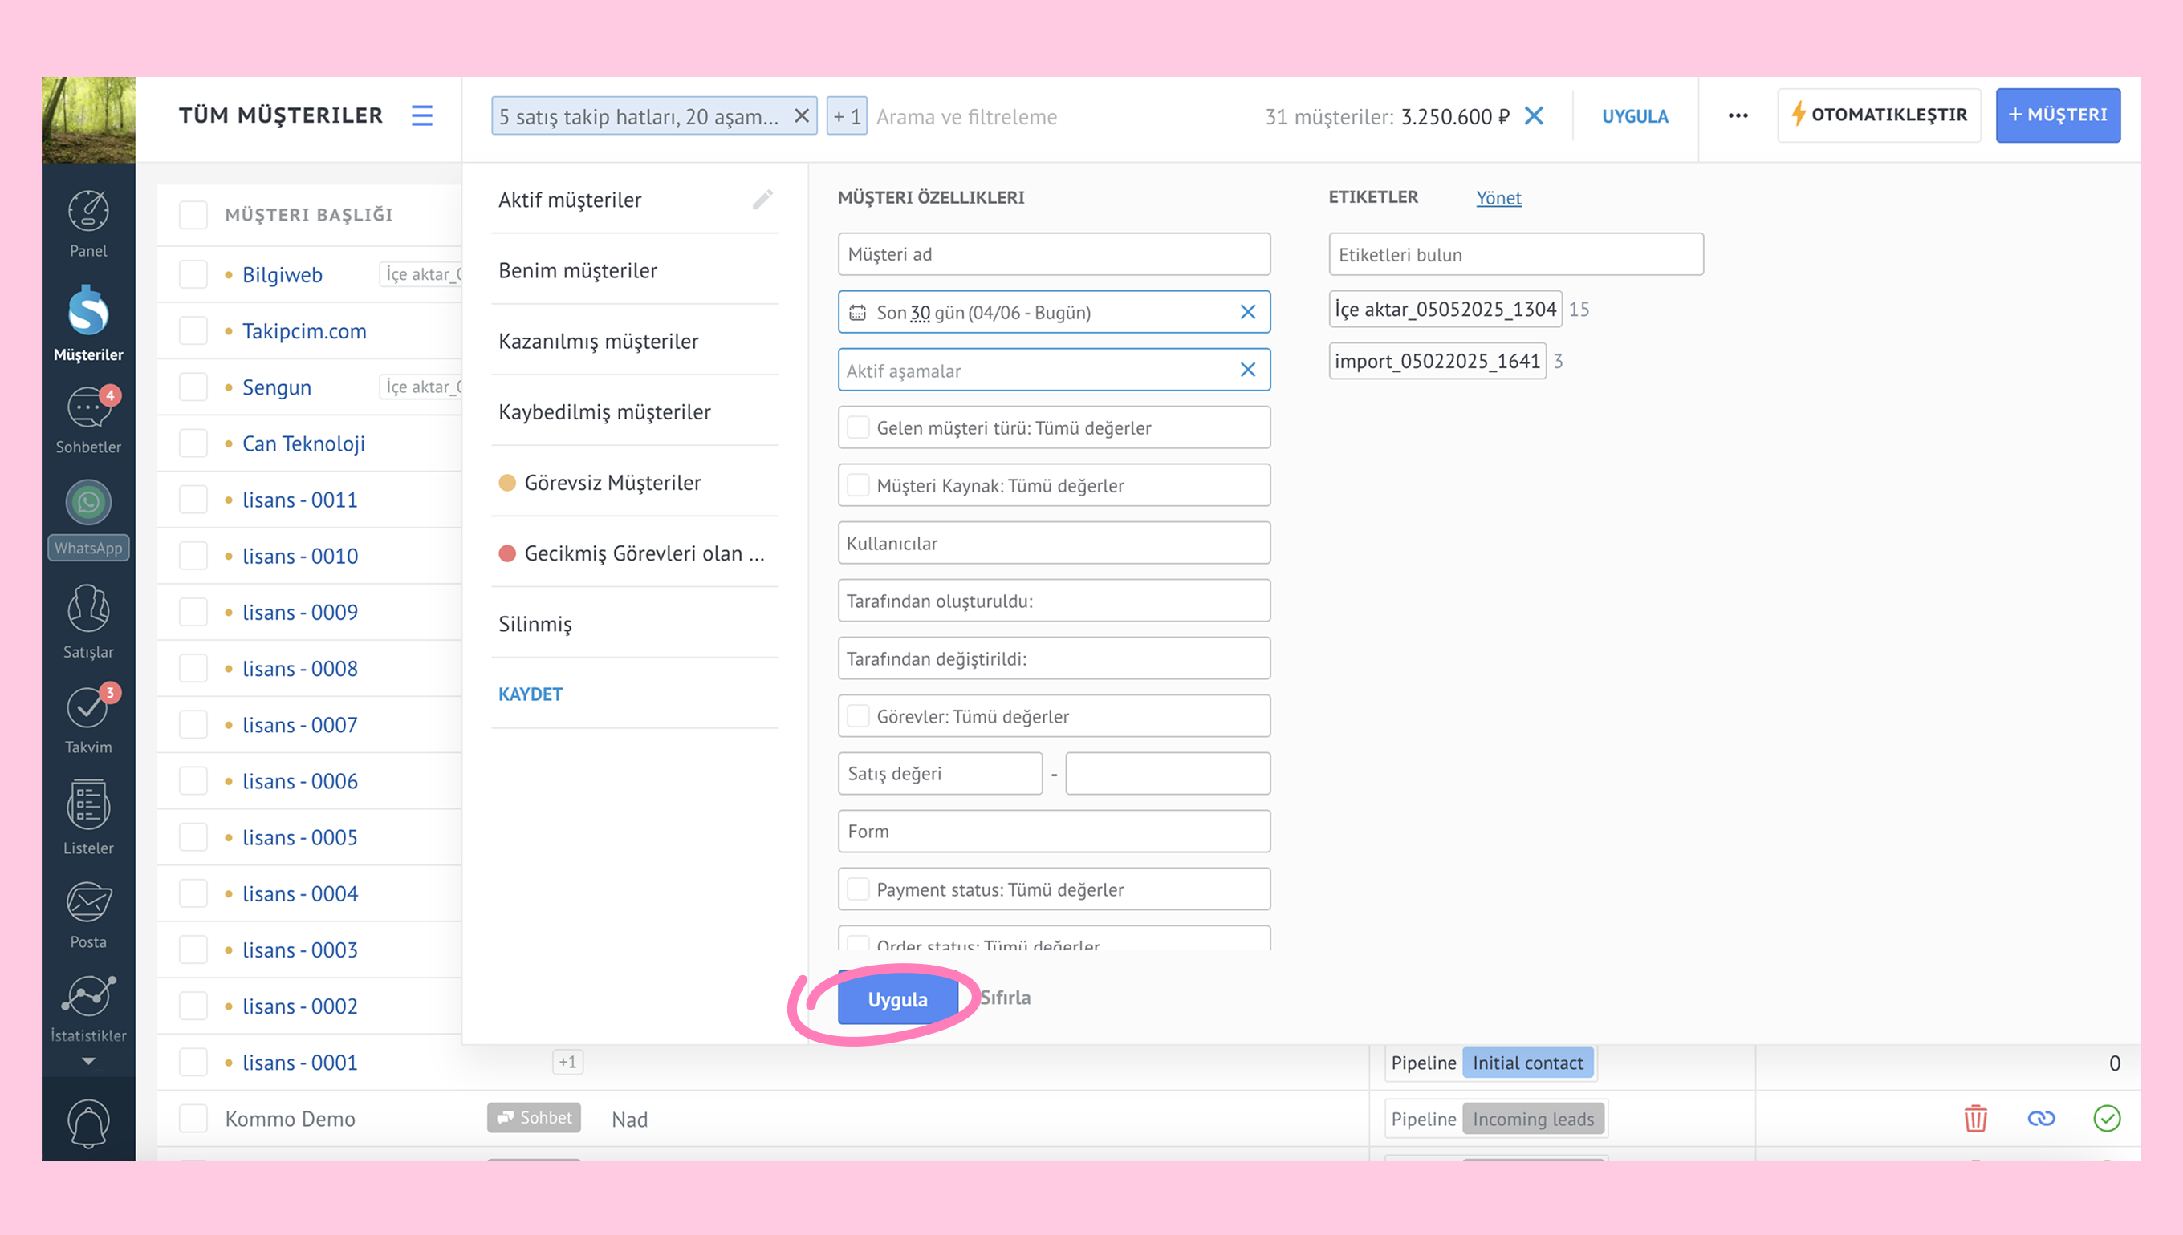The image size is (2183, 1235).
Task: Check the Can Teknoloji row checkbox
Action: [193, 443]
